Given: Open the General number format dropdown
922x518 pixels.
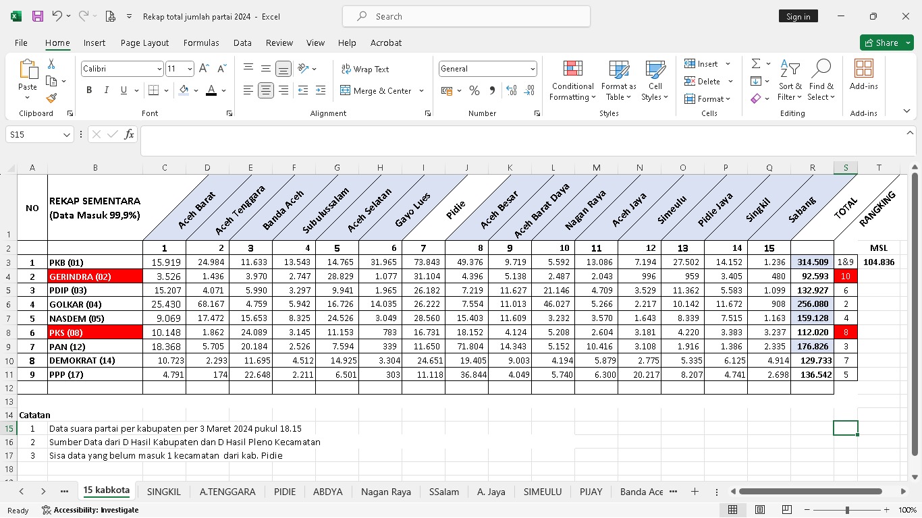Looking at the screenshot, I should pyautogui.click(x=533, y=69).
